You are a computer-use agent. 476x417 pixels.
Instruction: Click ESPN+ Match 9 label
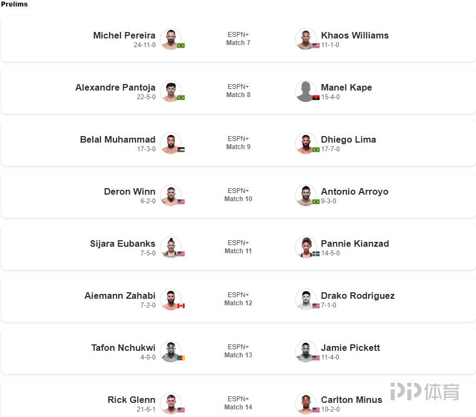click(239, 143)
